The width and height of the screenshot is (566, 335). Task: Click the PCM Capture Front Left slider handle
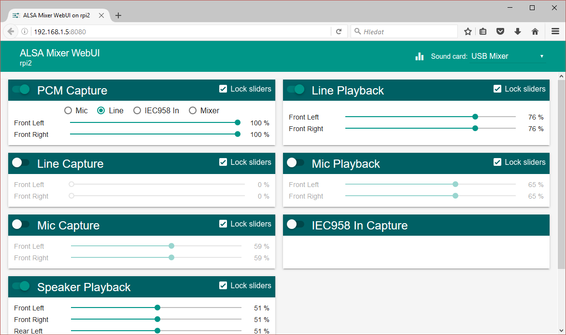coord(238,122)
